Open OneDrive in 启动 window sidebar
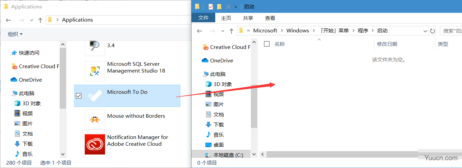Screen dimensions: 462x168 (x=217, y=61)
